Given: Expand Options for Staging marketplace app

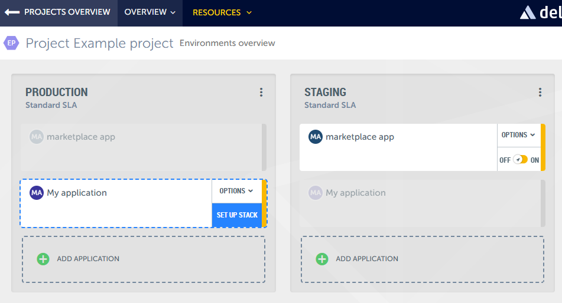Looking at the screenshot, I should click(518, 135).
